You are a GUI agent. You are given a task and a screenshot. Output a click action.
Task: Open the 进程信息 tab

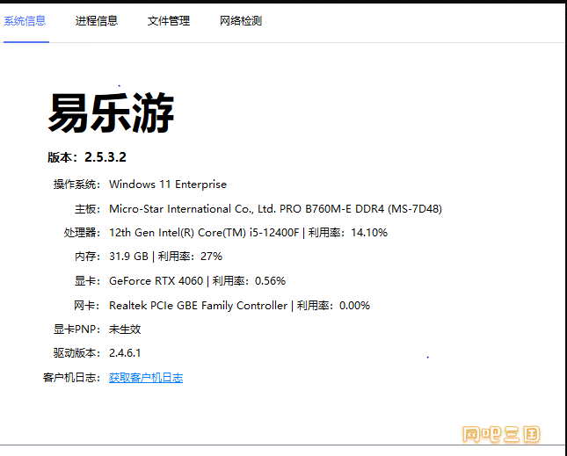tap(97, 21)
